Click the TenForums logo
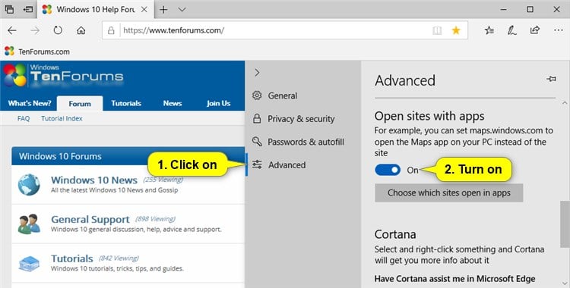The height and width of the screenshot is (288, 570). [64, 76]
